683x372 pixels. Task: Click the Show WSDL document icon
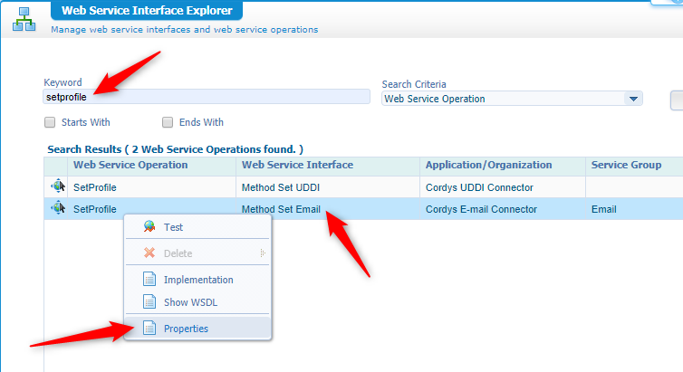[x=149, y=302]
